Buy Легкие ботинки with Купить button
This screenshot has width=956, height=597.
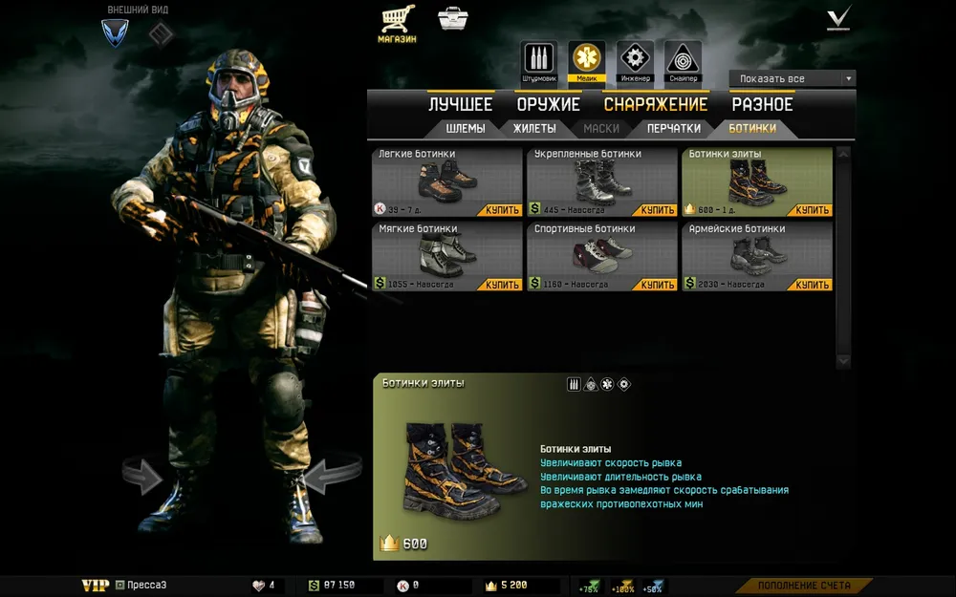503,210
